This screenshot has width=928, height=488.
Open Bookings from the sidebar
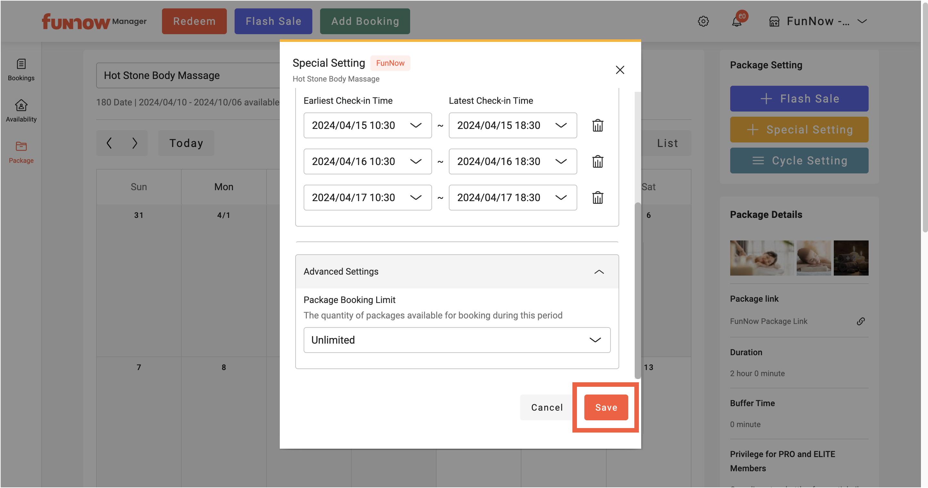pos(21,70)
